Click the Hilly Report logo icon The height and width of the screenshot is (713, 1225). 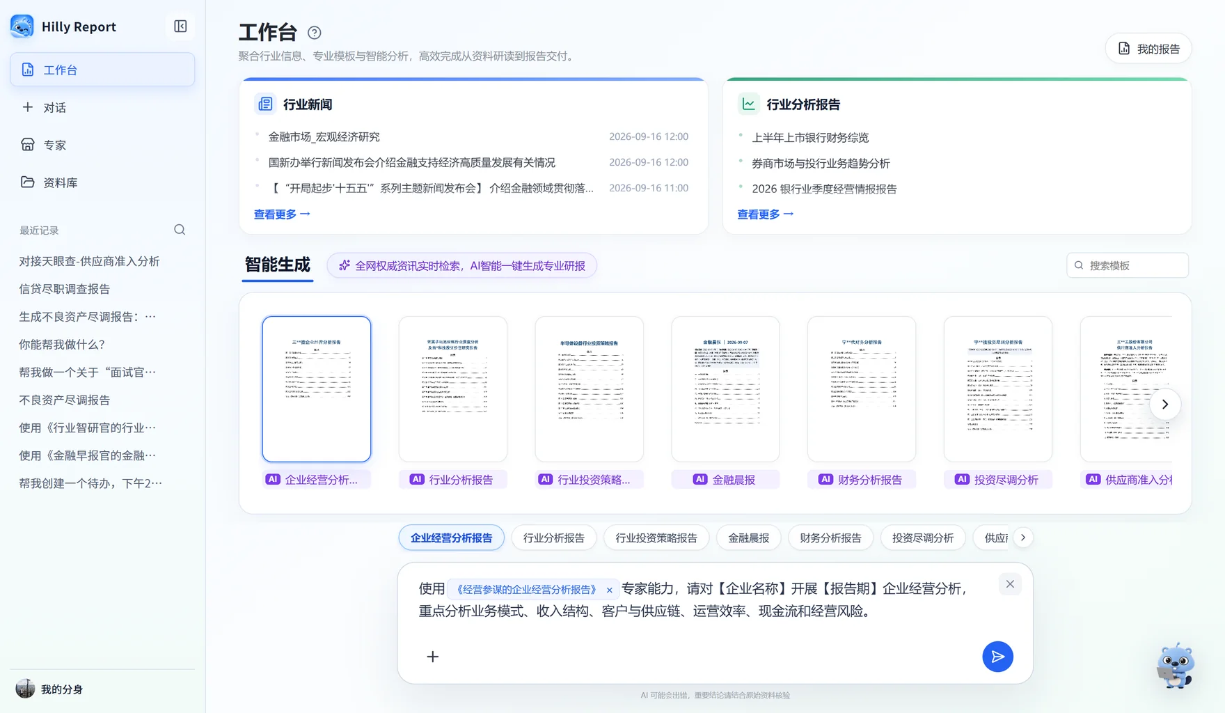pos(22,26)
